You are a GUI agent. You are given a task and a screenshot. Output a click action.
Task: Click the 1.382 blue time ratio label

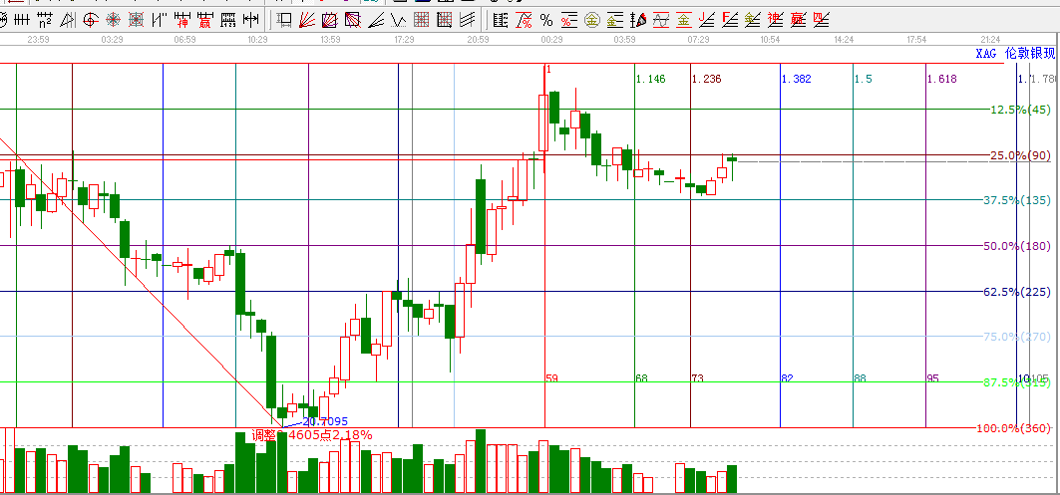point(796,79)
